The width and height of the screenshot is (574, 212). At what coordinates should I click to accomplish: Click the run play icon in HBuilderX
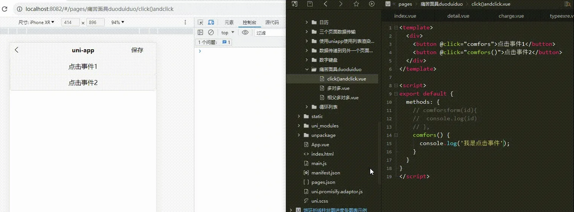coord(372,4)
